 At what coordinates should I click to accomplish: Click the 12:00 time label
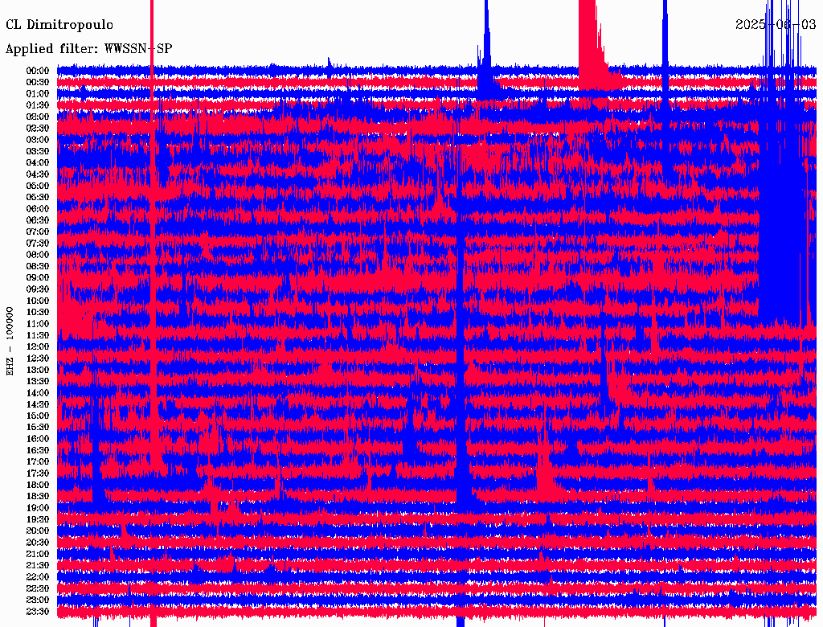(38, 347)
